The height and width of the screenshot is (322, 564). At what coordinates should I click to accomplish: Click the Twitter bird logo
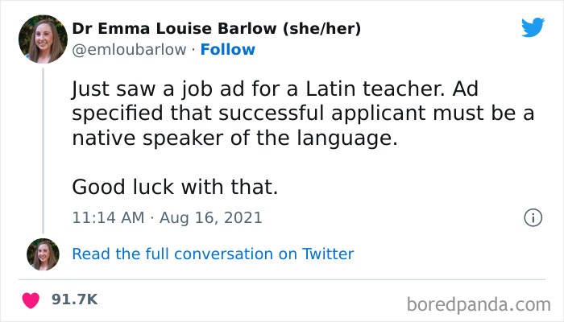point(533,27)
